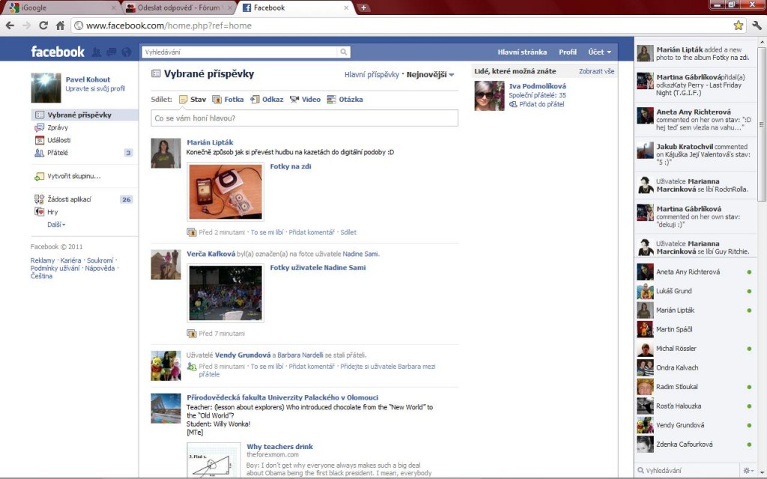Open Pavel Kohout profile name link
This screenshot has width=767, height=479.
tap(88, 79)
